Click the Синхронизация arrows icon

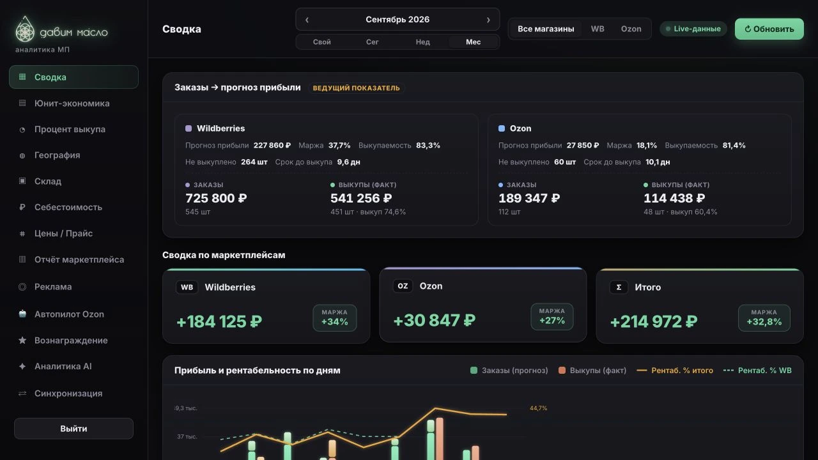tap(22, 394)
